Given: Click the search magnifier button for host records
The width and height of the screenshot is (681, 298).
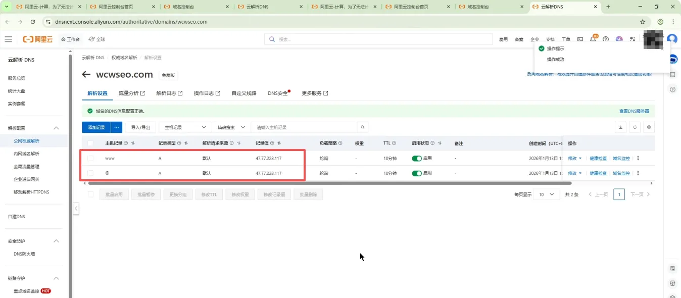Looking at the screenshot, I should (x=362, y=127).
